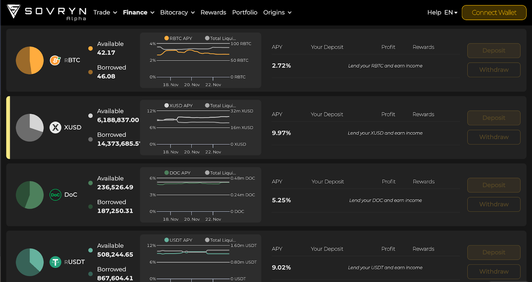532x282 pixels.
Task: Open the Portfolio page
Action: click(245, 12)
